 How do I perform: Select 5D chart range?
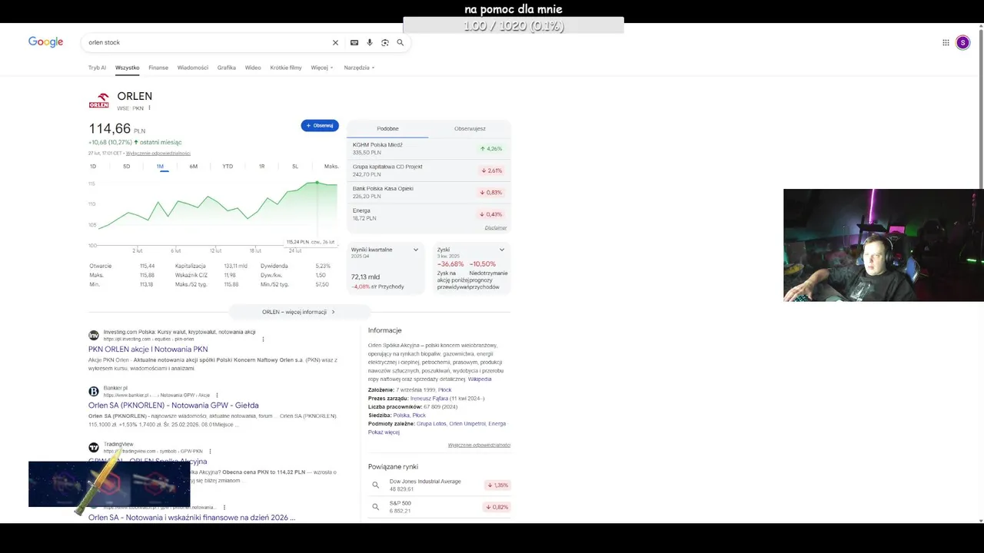pyautogui.click(x=127, y=167)
